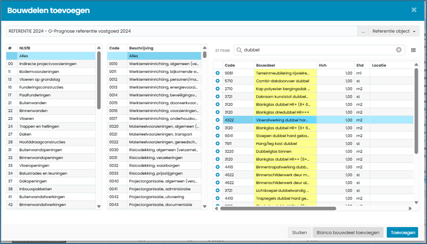This screenshot has height=244, width=427.
Task: Sort results by Code column header
Action: tap(238, 65)
